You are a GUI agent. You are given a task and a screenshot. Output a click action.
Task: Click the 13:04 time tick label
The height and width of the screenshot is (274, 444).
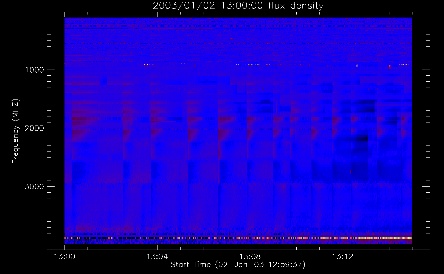pyautogui.click(x=157, y=257)
